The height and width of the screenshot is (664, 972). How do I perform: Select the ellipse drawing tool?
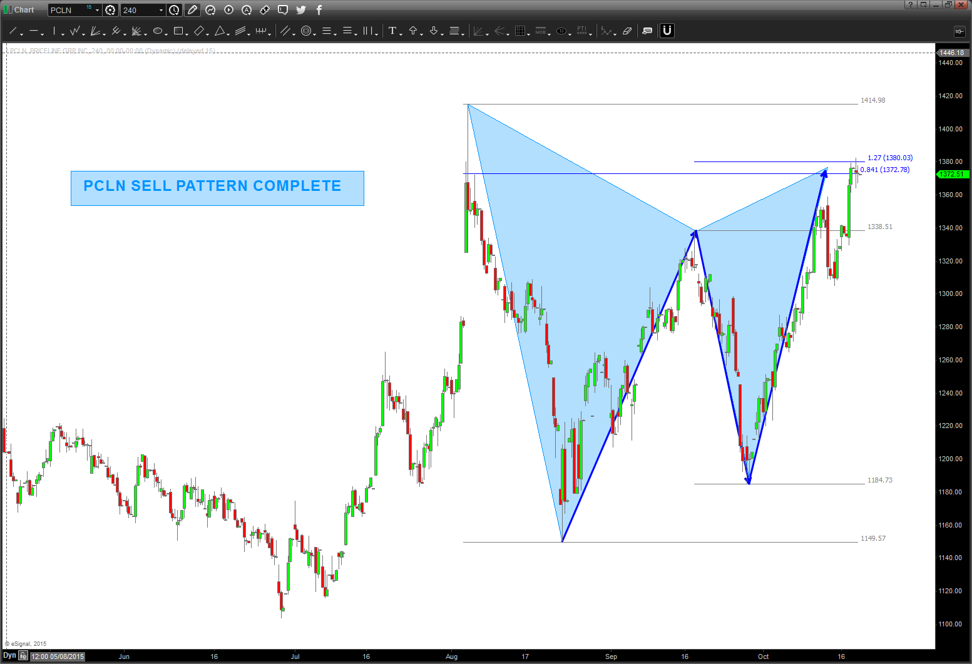[x=158, y=30]
